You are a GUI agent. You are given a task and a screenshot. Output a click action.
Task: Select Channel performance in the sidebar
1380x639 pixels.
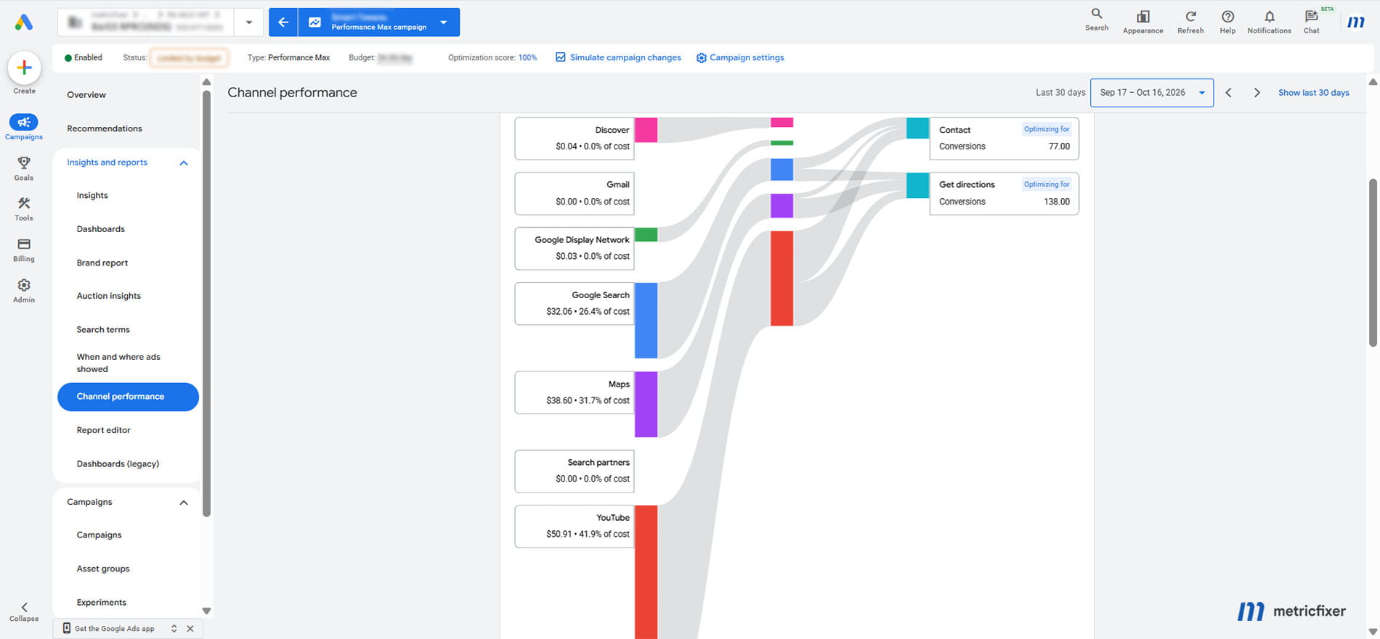128,397
